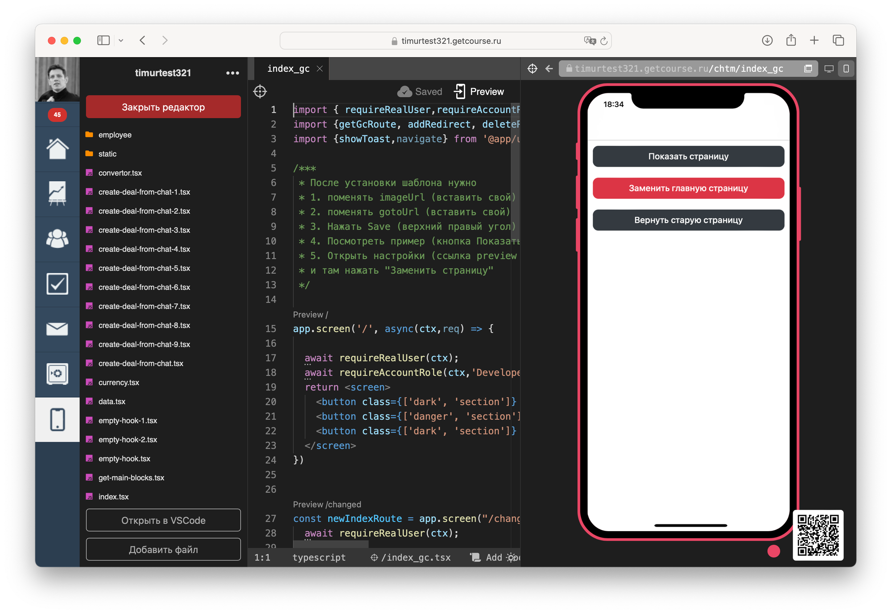
Task: Click the typescript language indicator in status bar
Action: tap(319, 557)
